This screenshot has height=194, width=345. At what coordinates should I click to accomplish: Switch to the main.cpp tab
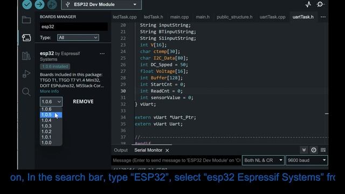pyautogui.click(x=180, y=17)
